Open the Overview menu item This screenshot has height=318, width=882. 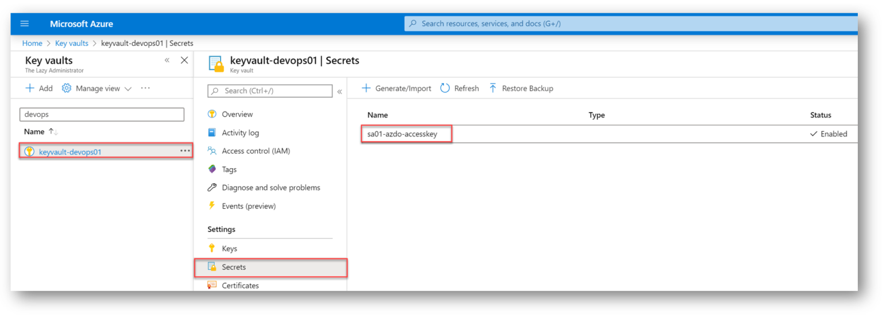click(237, 114)
